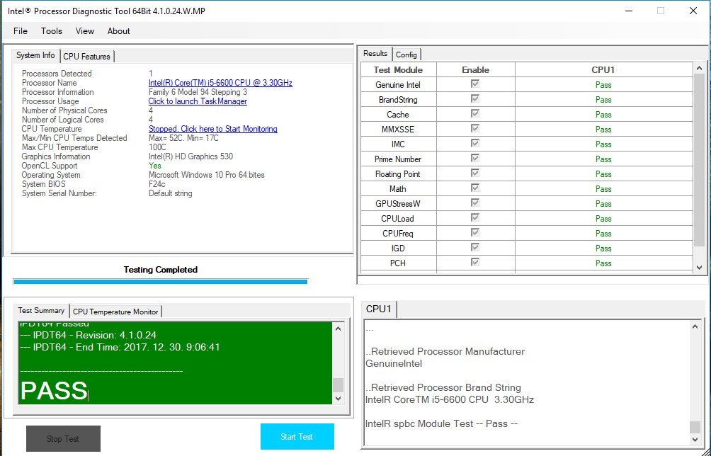
Task: Click the Prime Number test module cell
Action: (398, 159)
